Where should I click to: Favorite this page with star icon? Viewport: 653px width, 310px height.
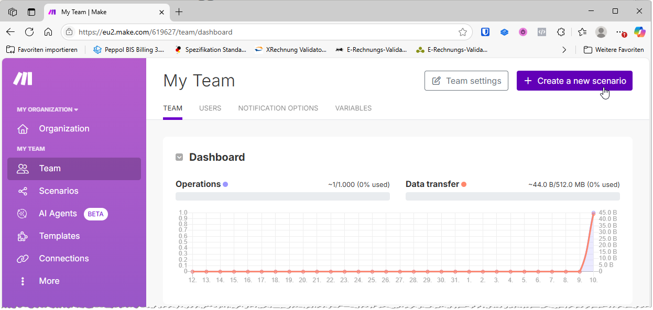coord(462,32)
